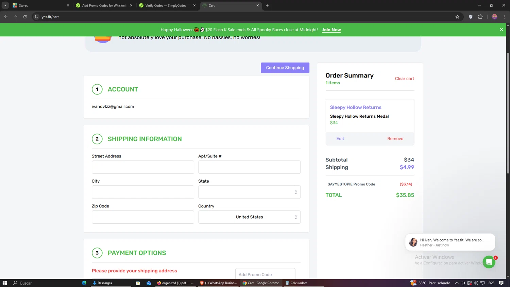Close the Verify Codes tab

pos(194,5)
